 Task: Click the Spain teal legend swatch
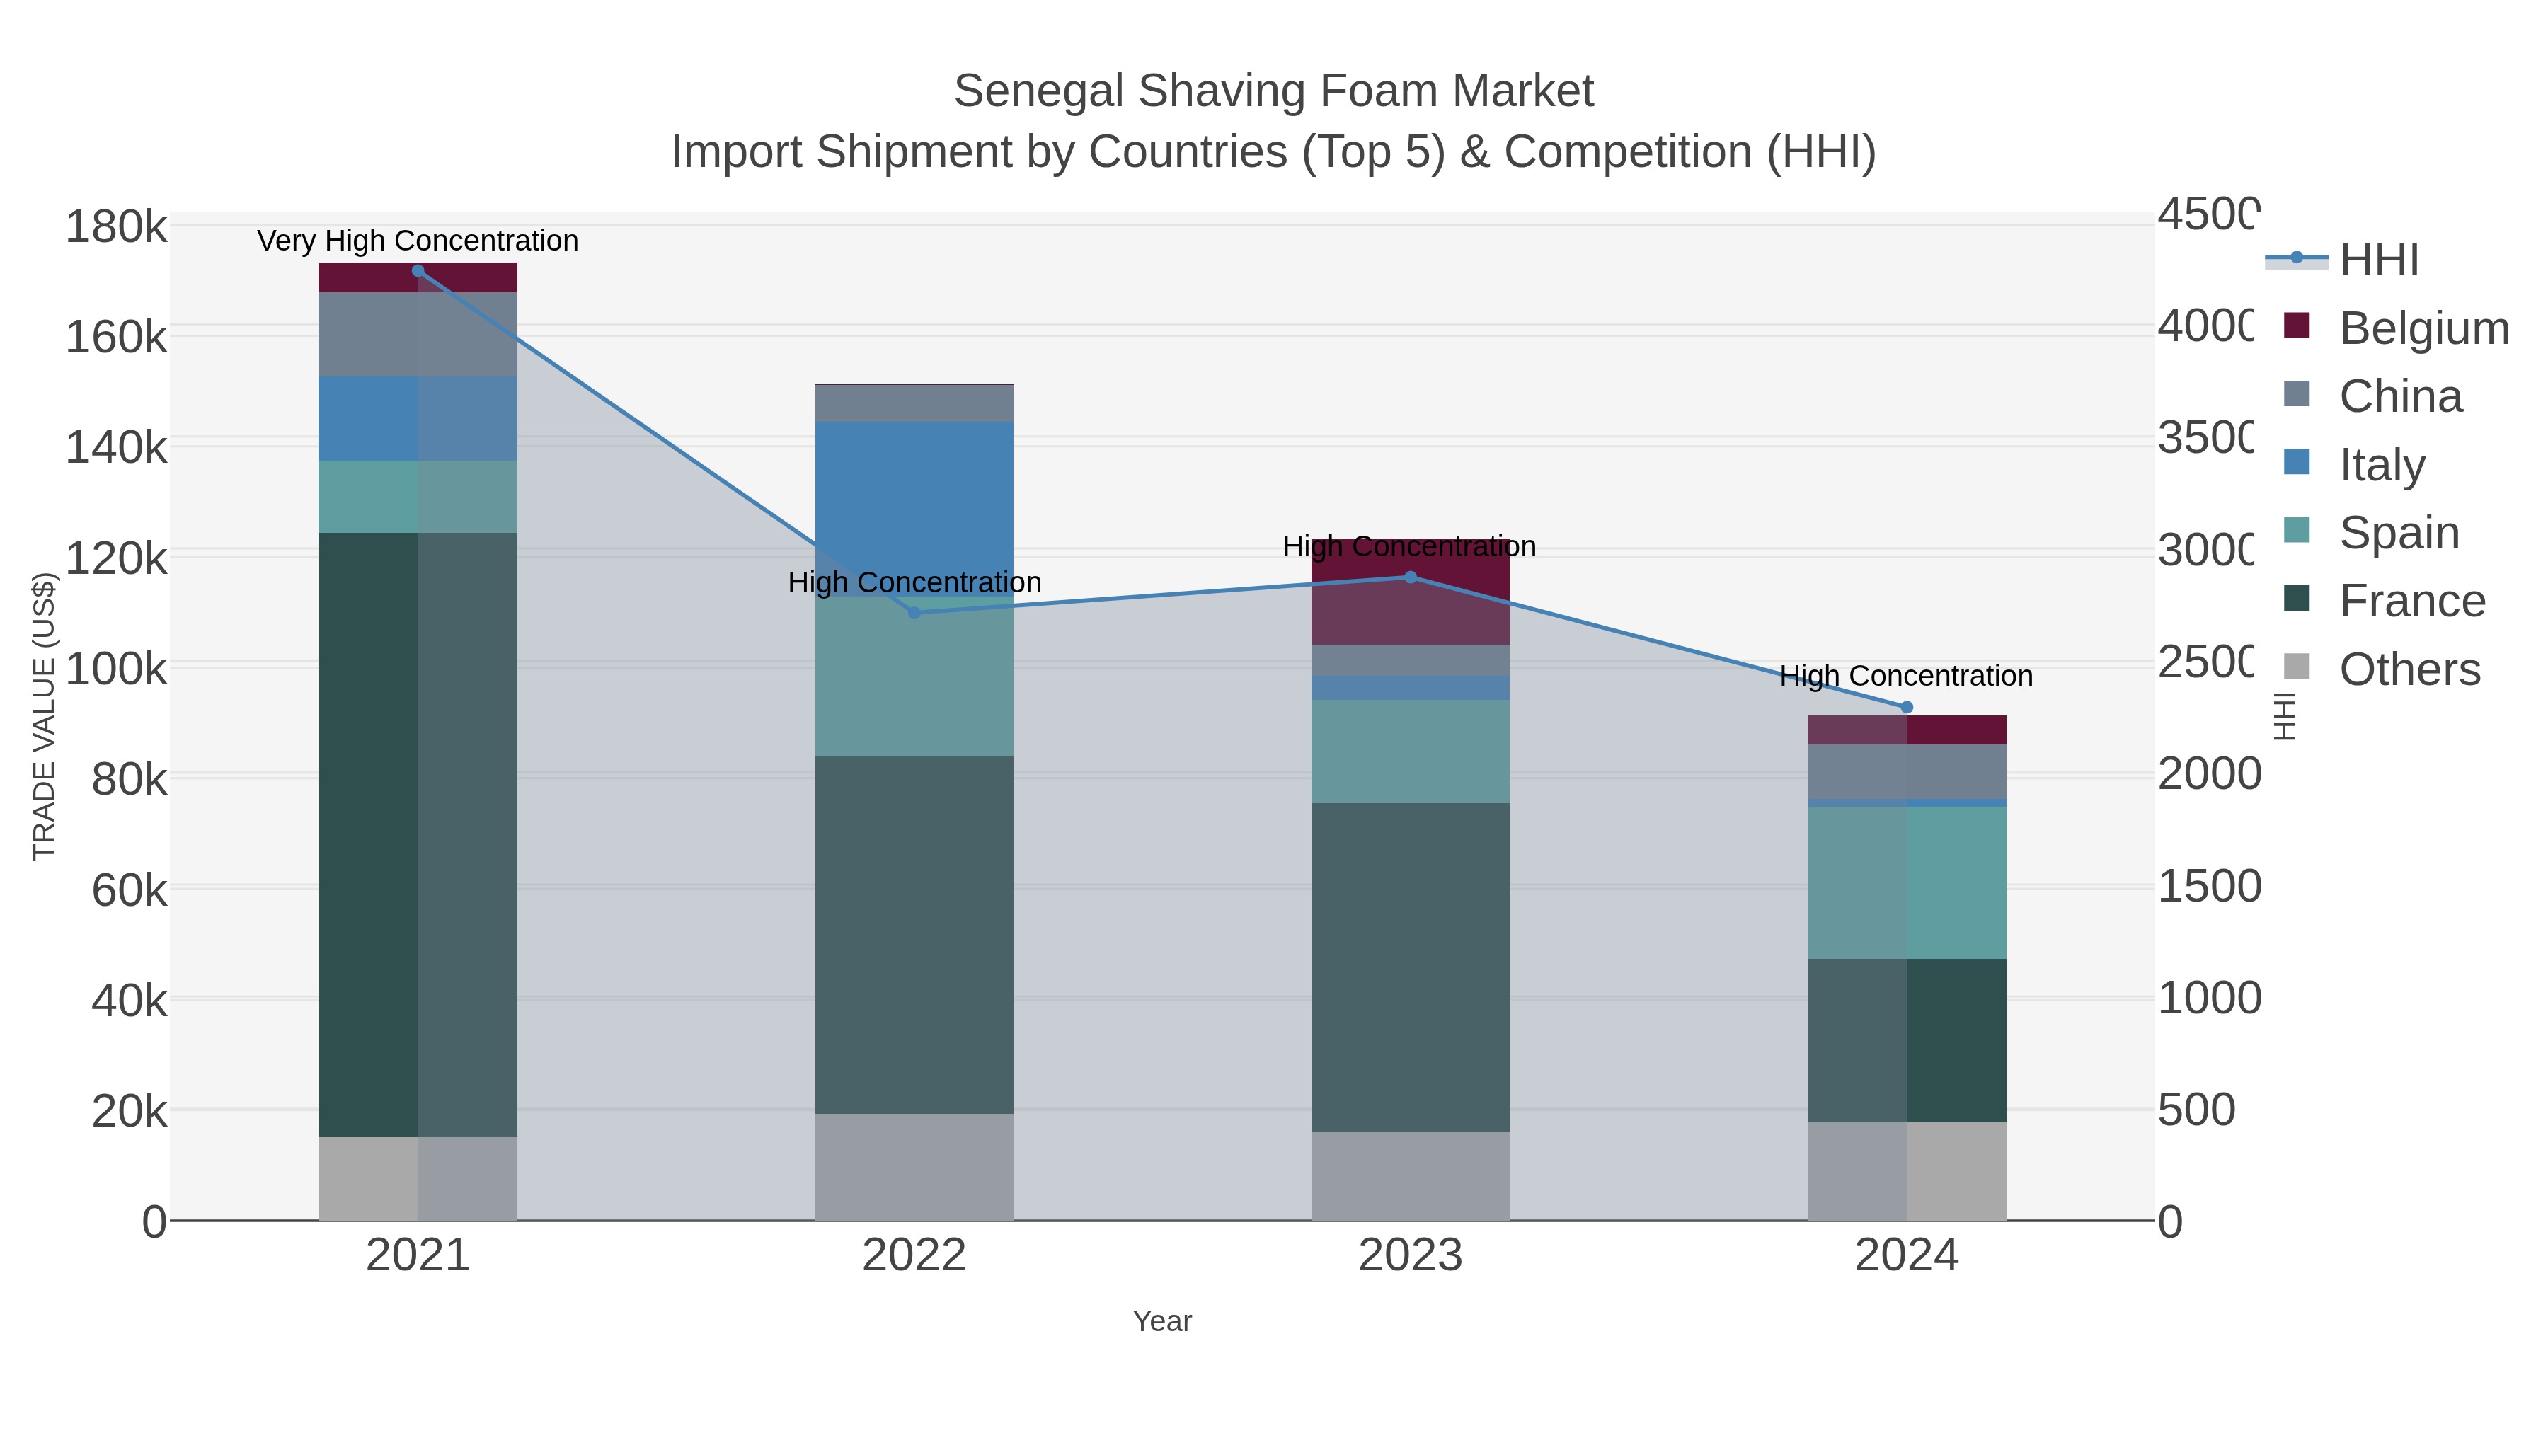2297,530
